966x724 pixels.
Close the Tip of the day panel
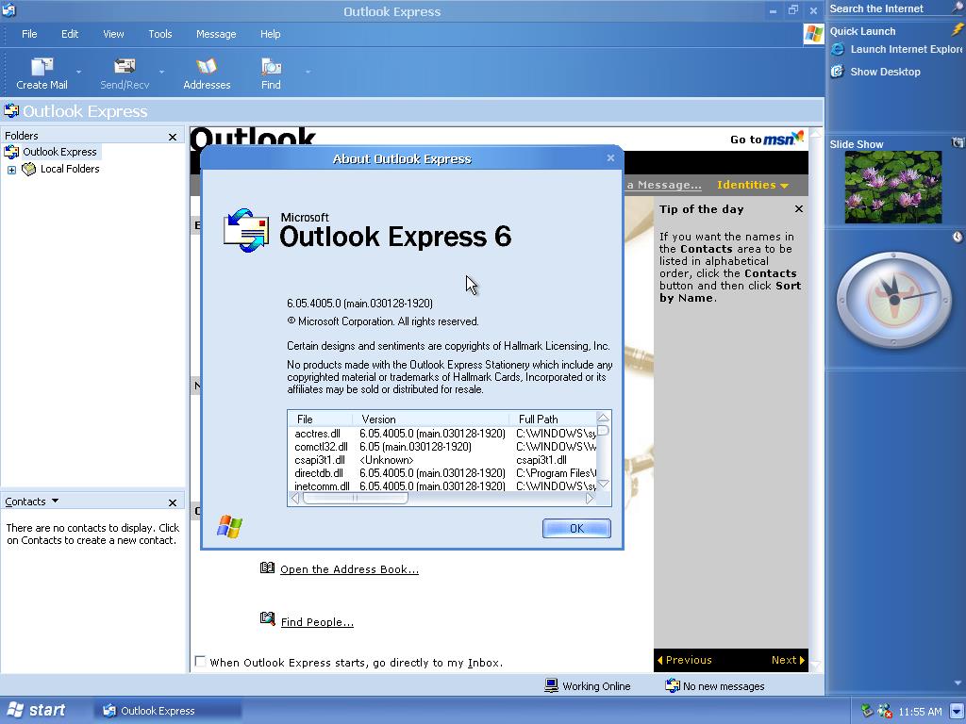point(798,209)
